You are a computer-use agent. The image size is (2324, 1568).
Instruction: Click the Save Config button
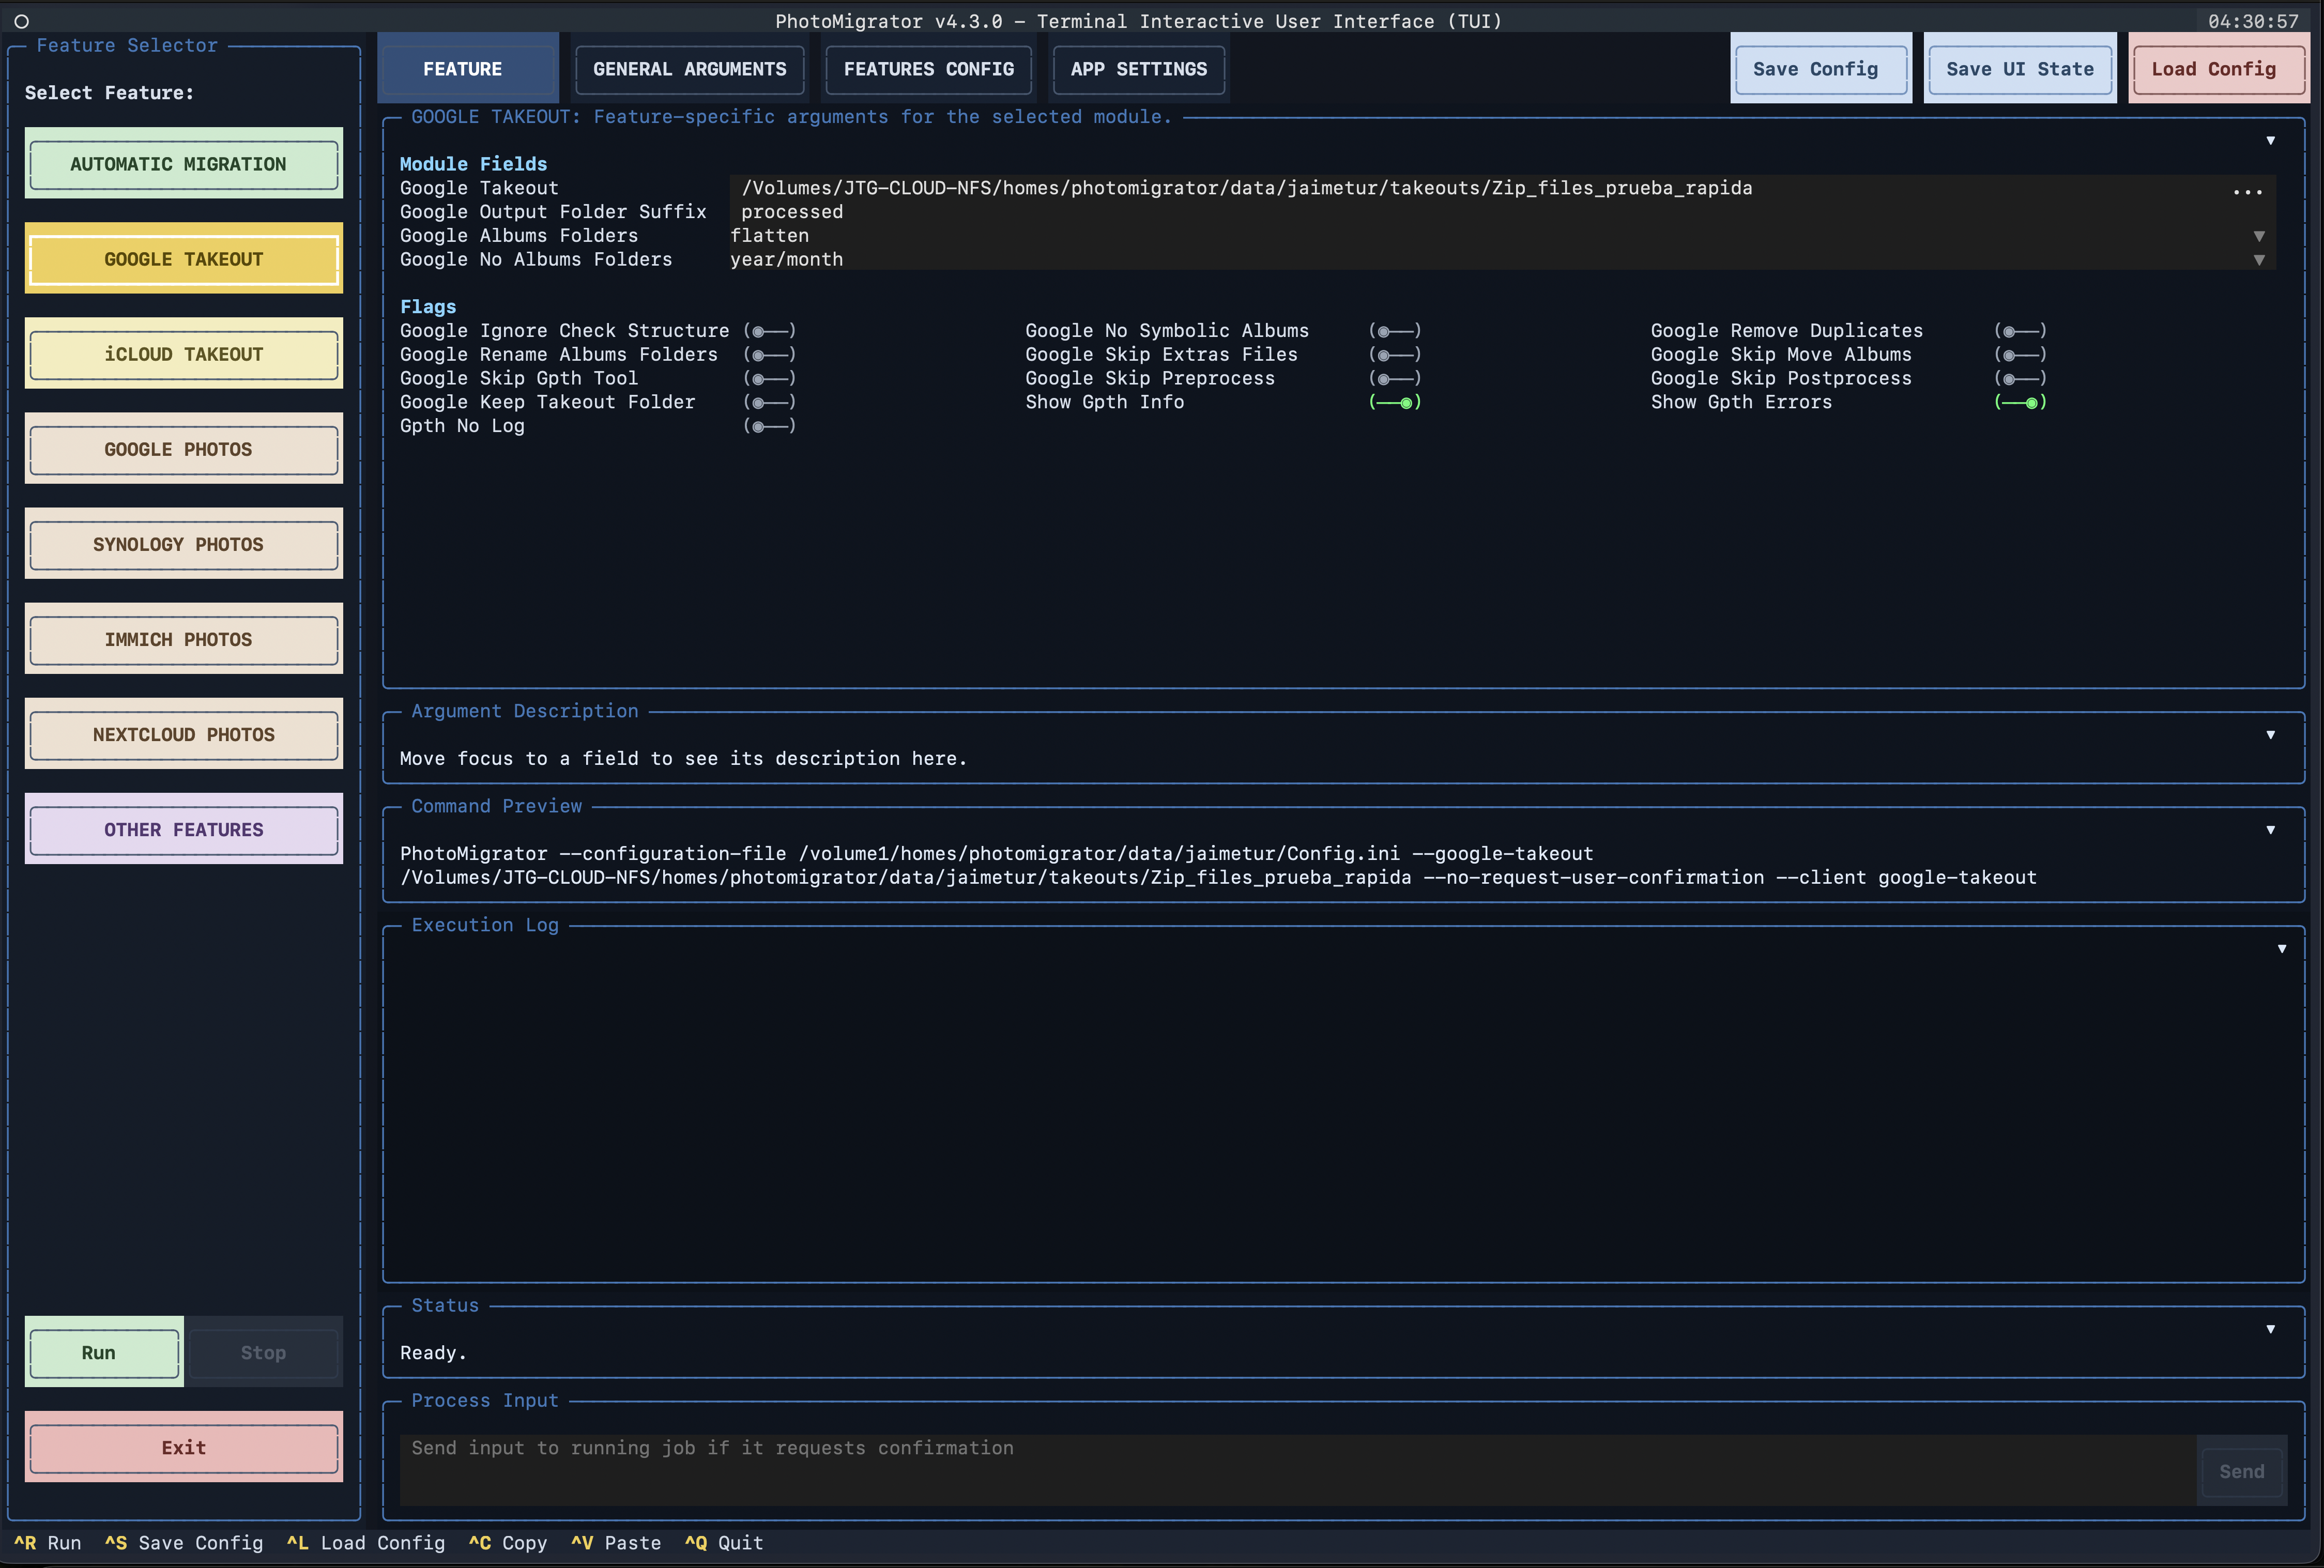click(1820, 69)
